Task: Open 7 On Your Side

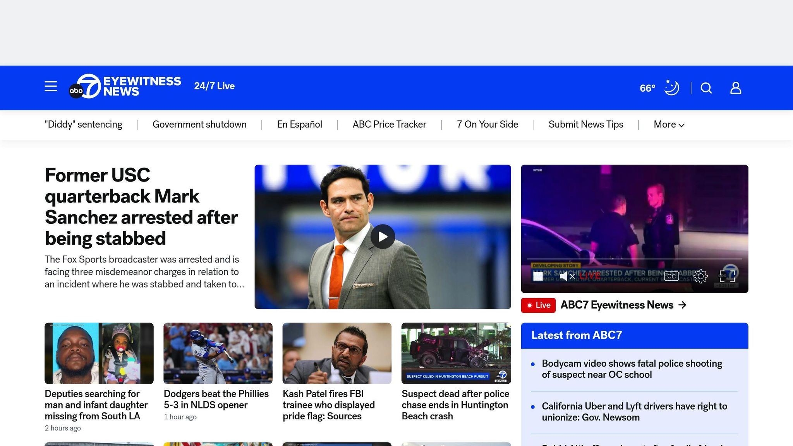Action: pyautogui.click(x=487, y=124)
